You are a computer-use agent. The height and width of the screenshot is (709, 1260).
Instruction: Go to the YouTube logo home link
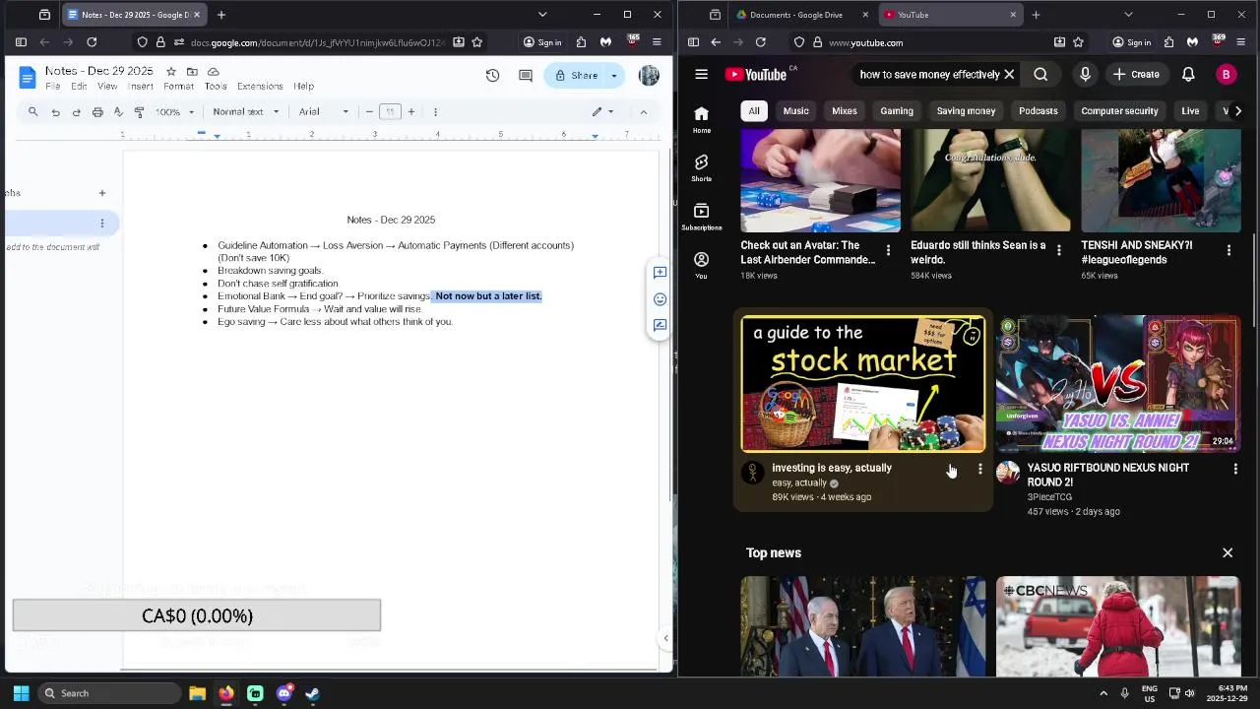(x=757, y=74)
